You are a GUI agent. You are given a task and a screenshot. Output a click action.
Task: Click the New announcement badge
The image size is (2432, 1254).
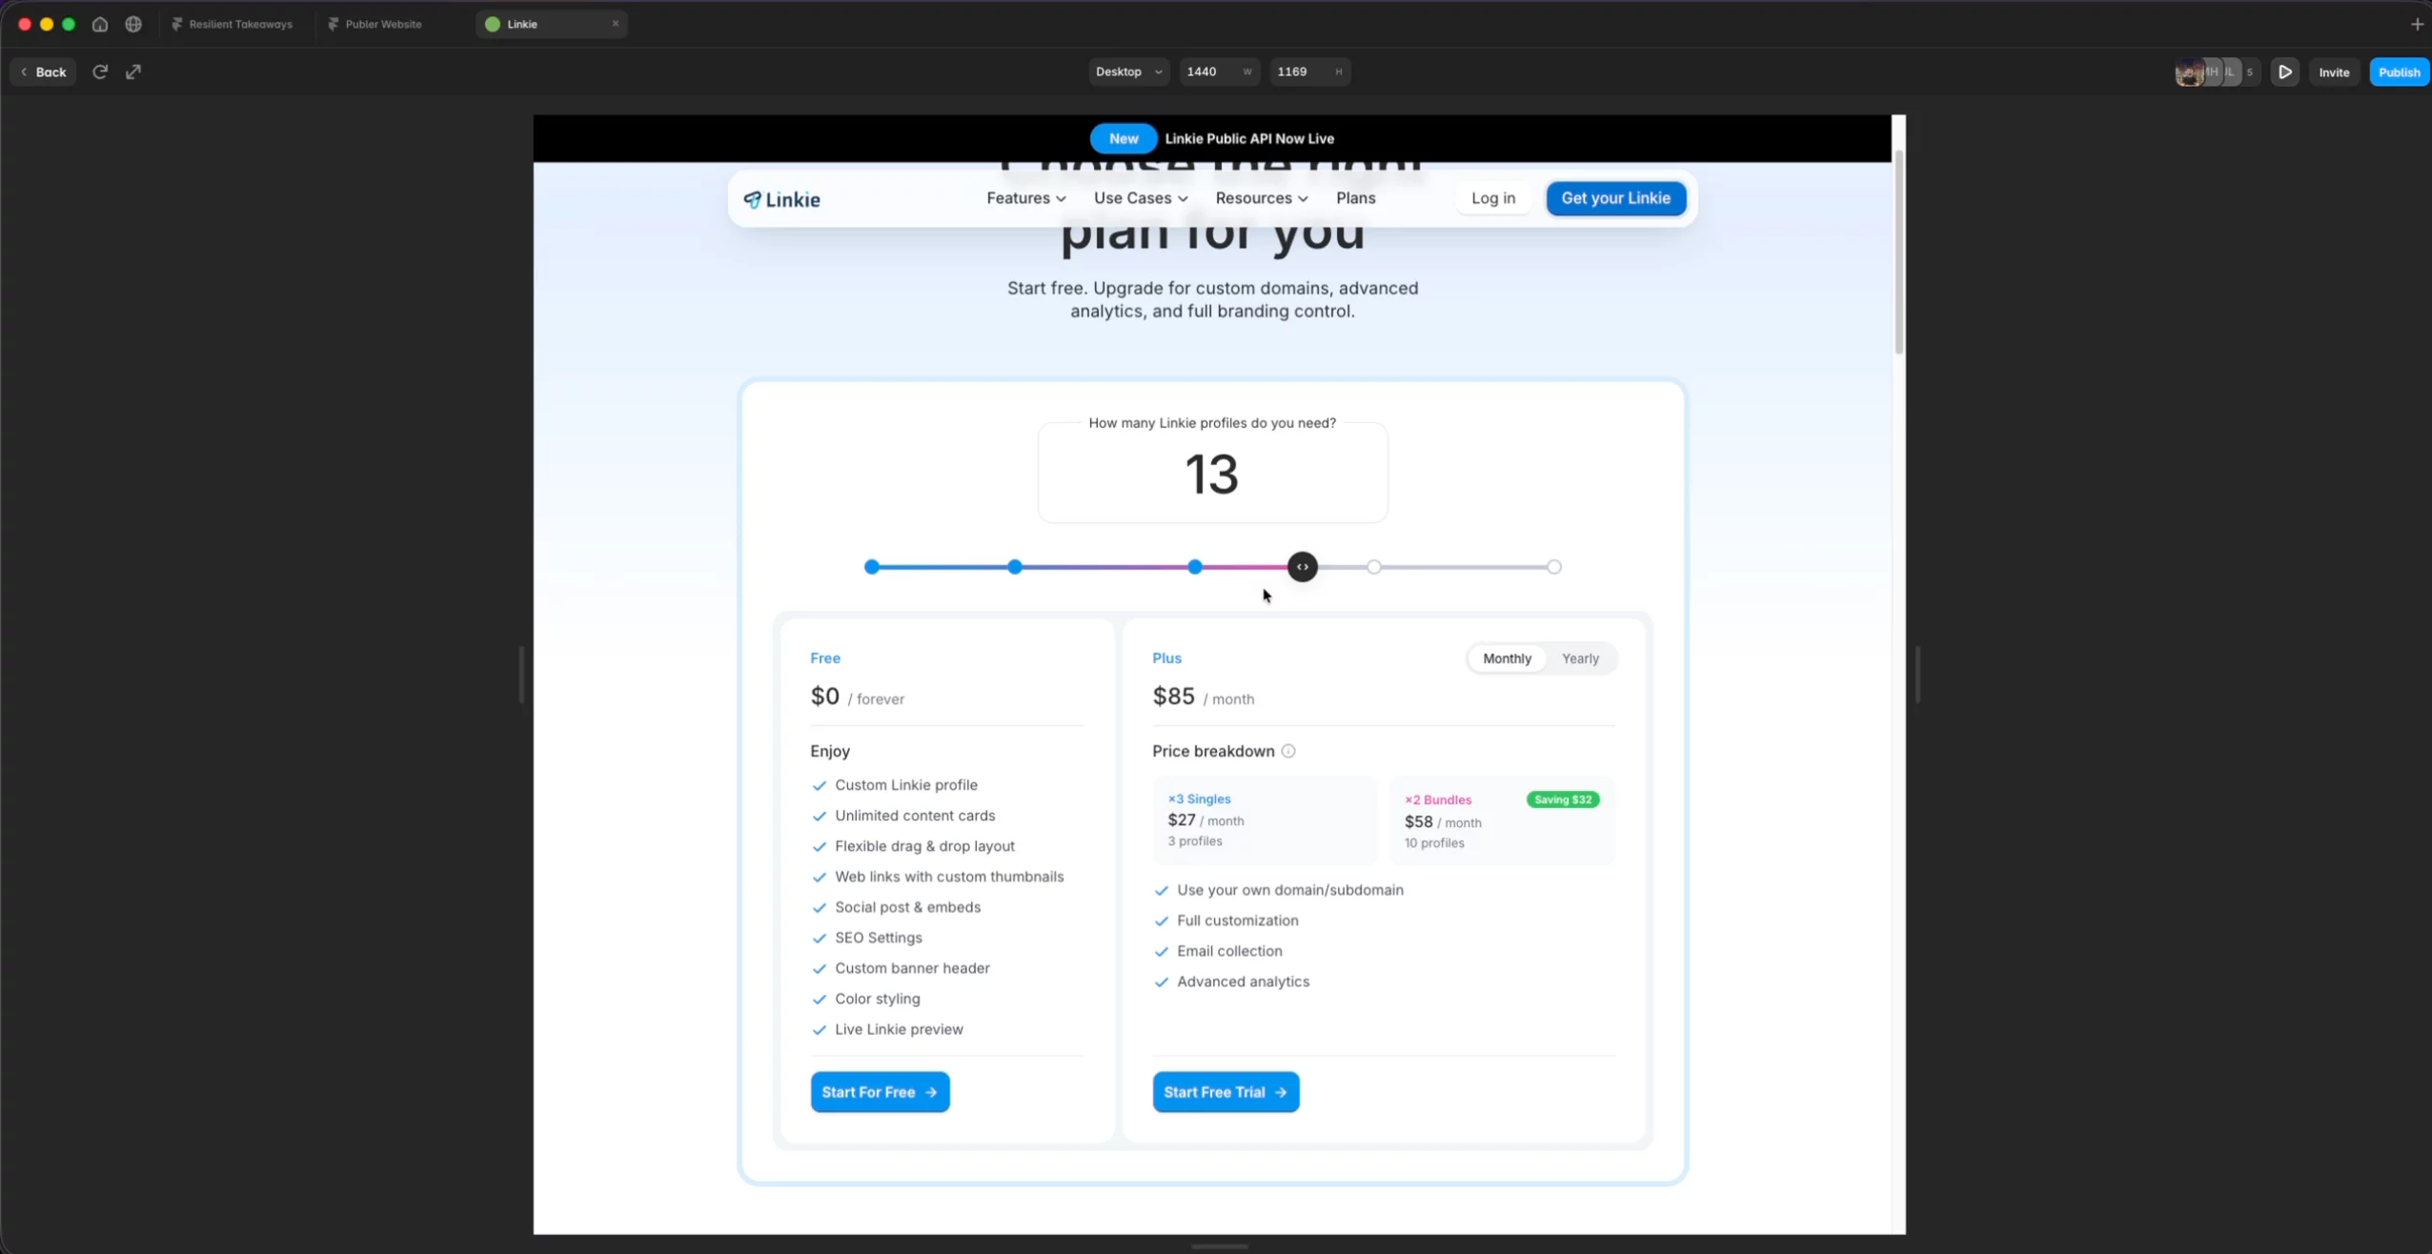point(1124,138)
